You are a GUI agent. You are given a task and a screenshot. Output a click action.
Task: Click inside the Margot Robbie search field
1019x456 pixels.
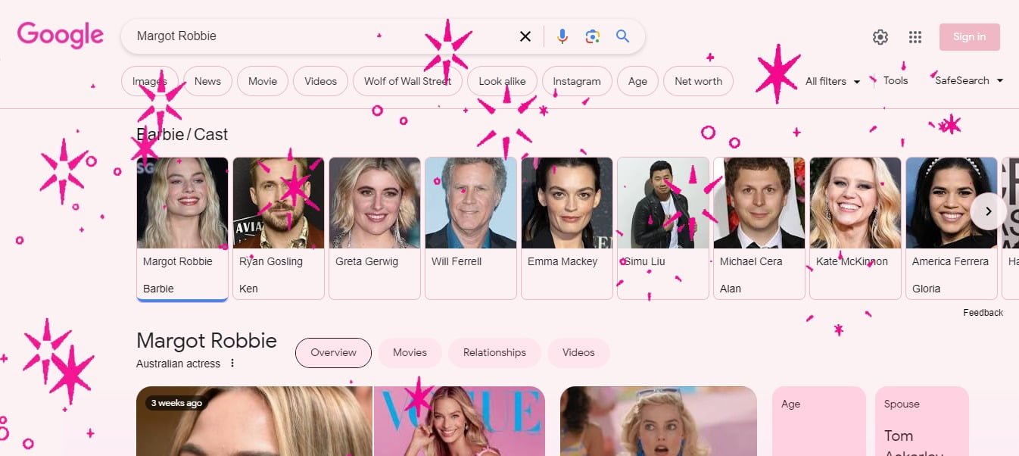pyautogui.click(x=318, y=36)
